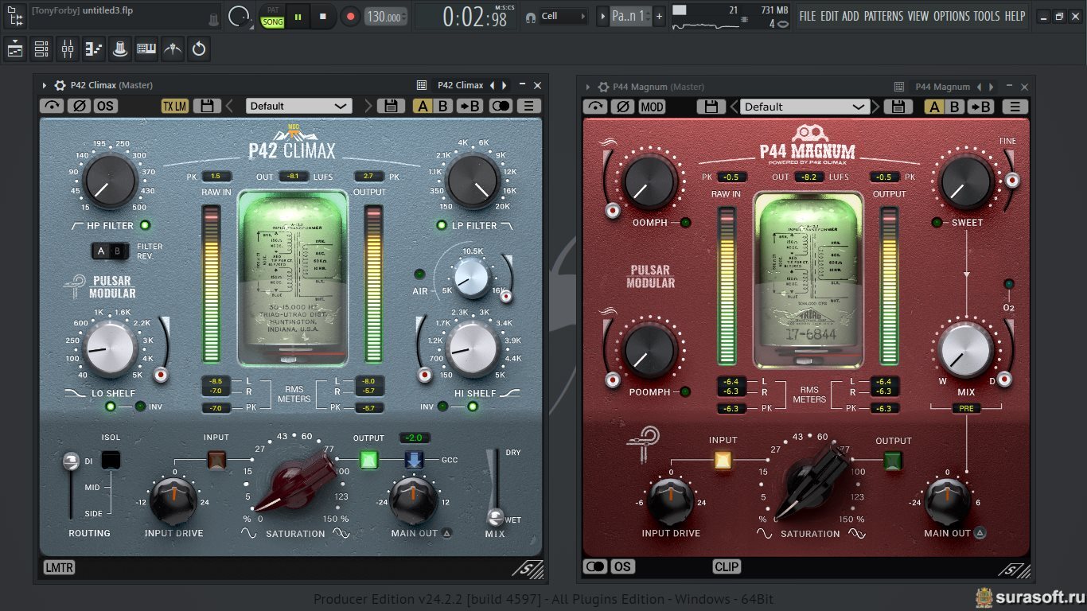
Task: Toggle HI SHELF enable LED
Action: click(x=472, y=407)
